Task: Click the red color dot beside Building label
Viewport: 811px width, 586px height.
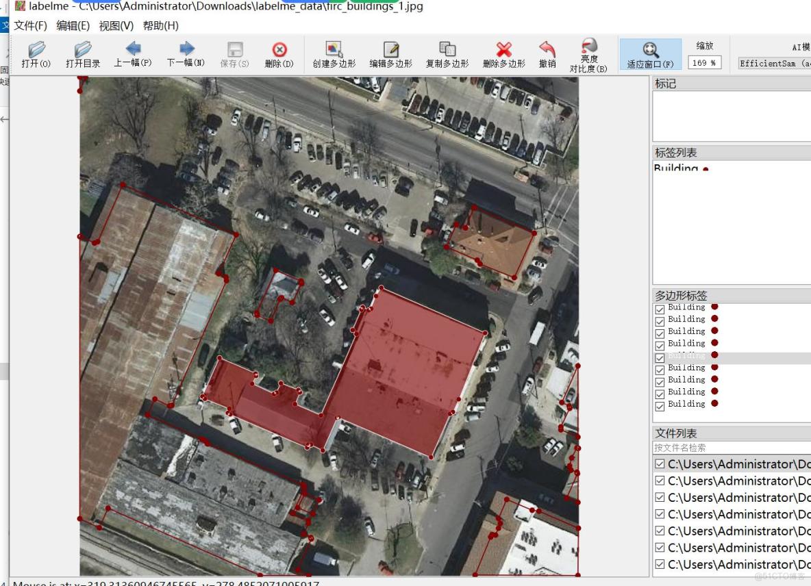Action: [706, 170]
